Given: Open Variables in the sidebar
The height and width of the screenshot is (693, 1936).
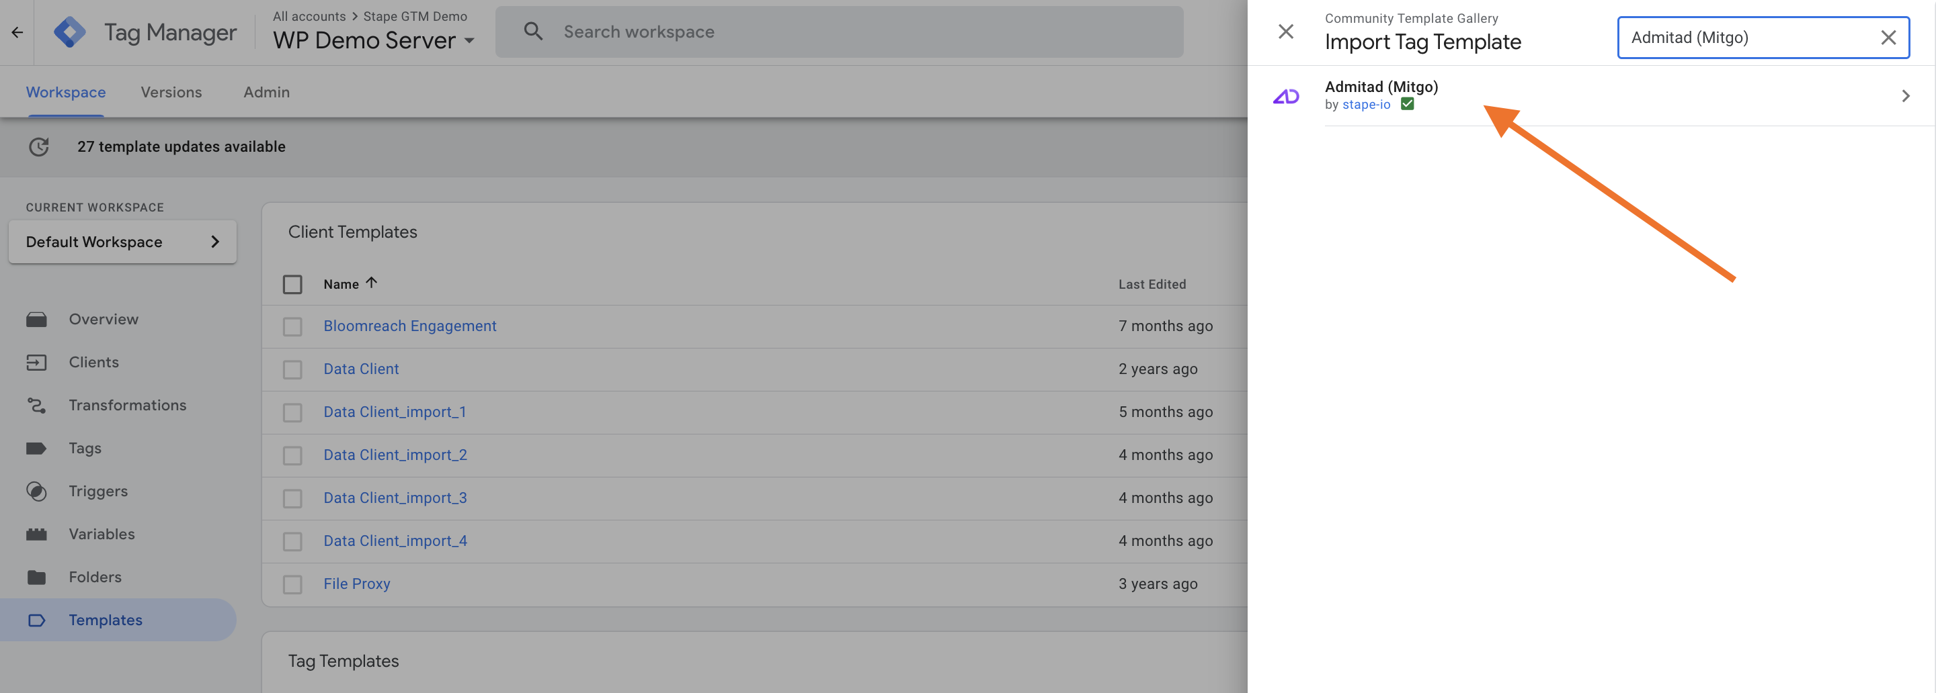Looking at the screenshot, I should (x=102, y=534).
